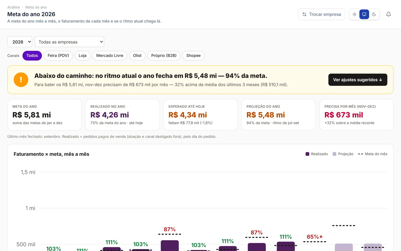Click the Projeção legend swatch
This screenshot has height=251, width=401.
point(334,154)
